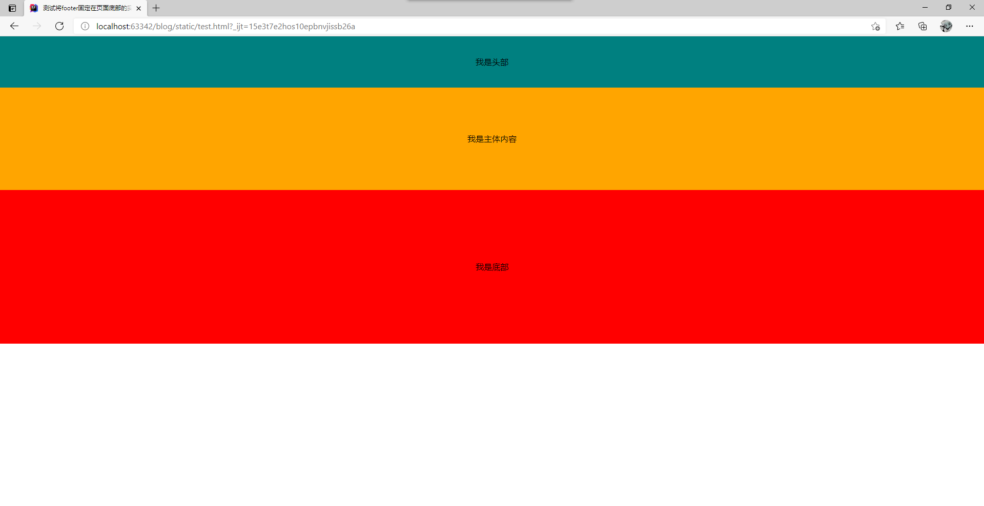Minimize the browser window

pyautogui.click(x=925, y=8)
